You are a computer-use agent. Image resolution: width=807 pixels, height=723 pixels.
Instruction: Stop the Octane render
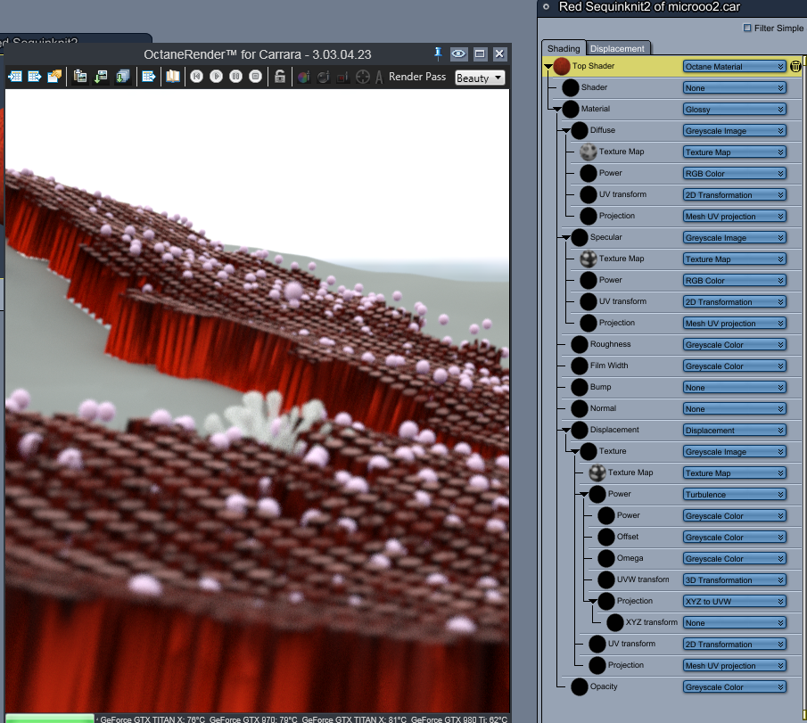coord(255,77)
